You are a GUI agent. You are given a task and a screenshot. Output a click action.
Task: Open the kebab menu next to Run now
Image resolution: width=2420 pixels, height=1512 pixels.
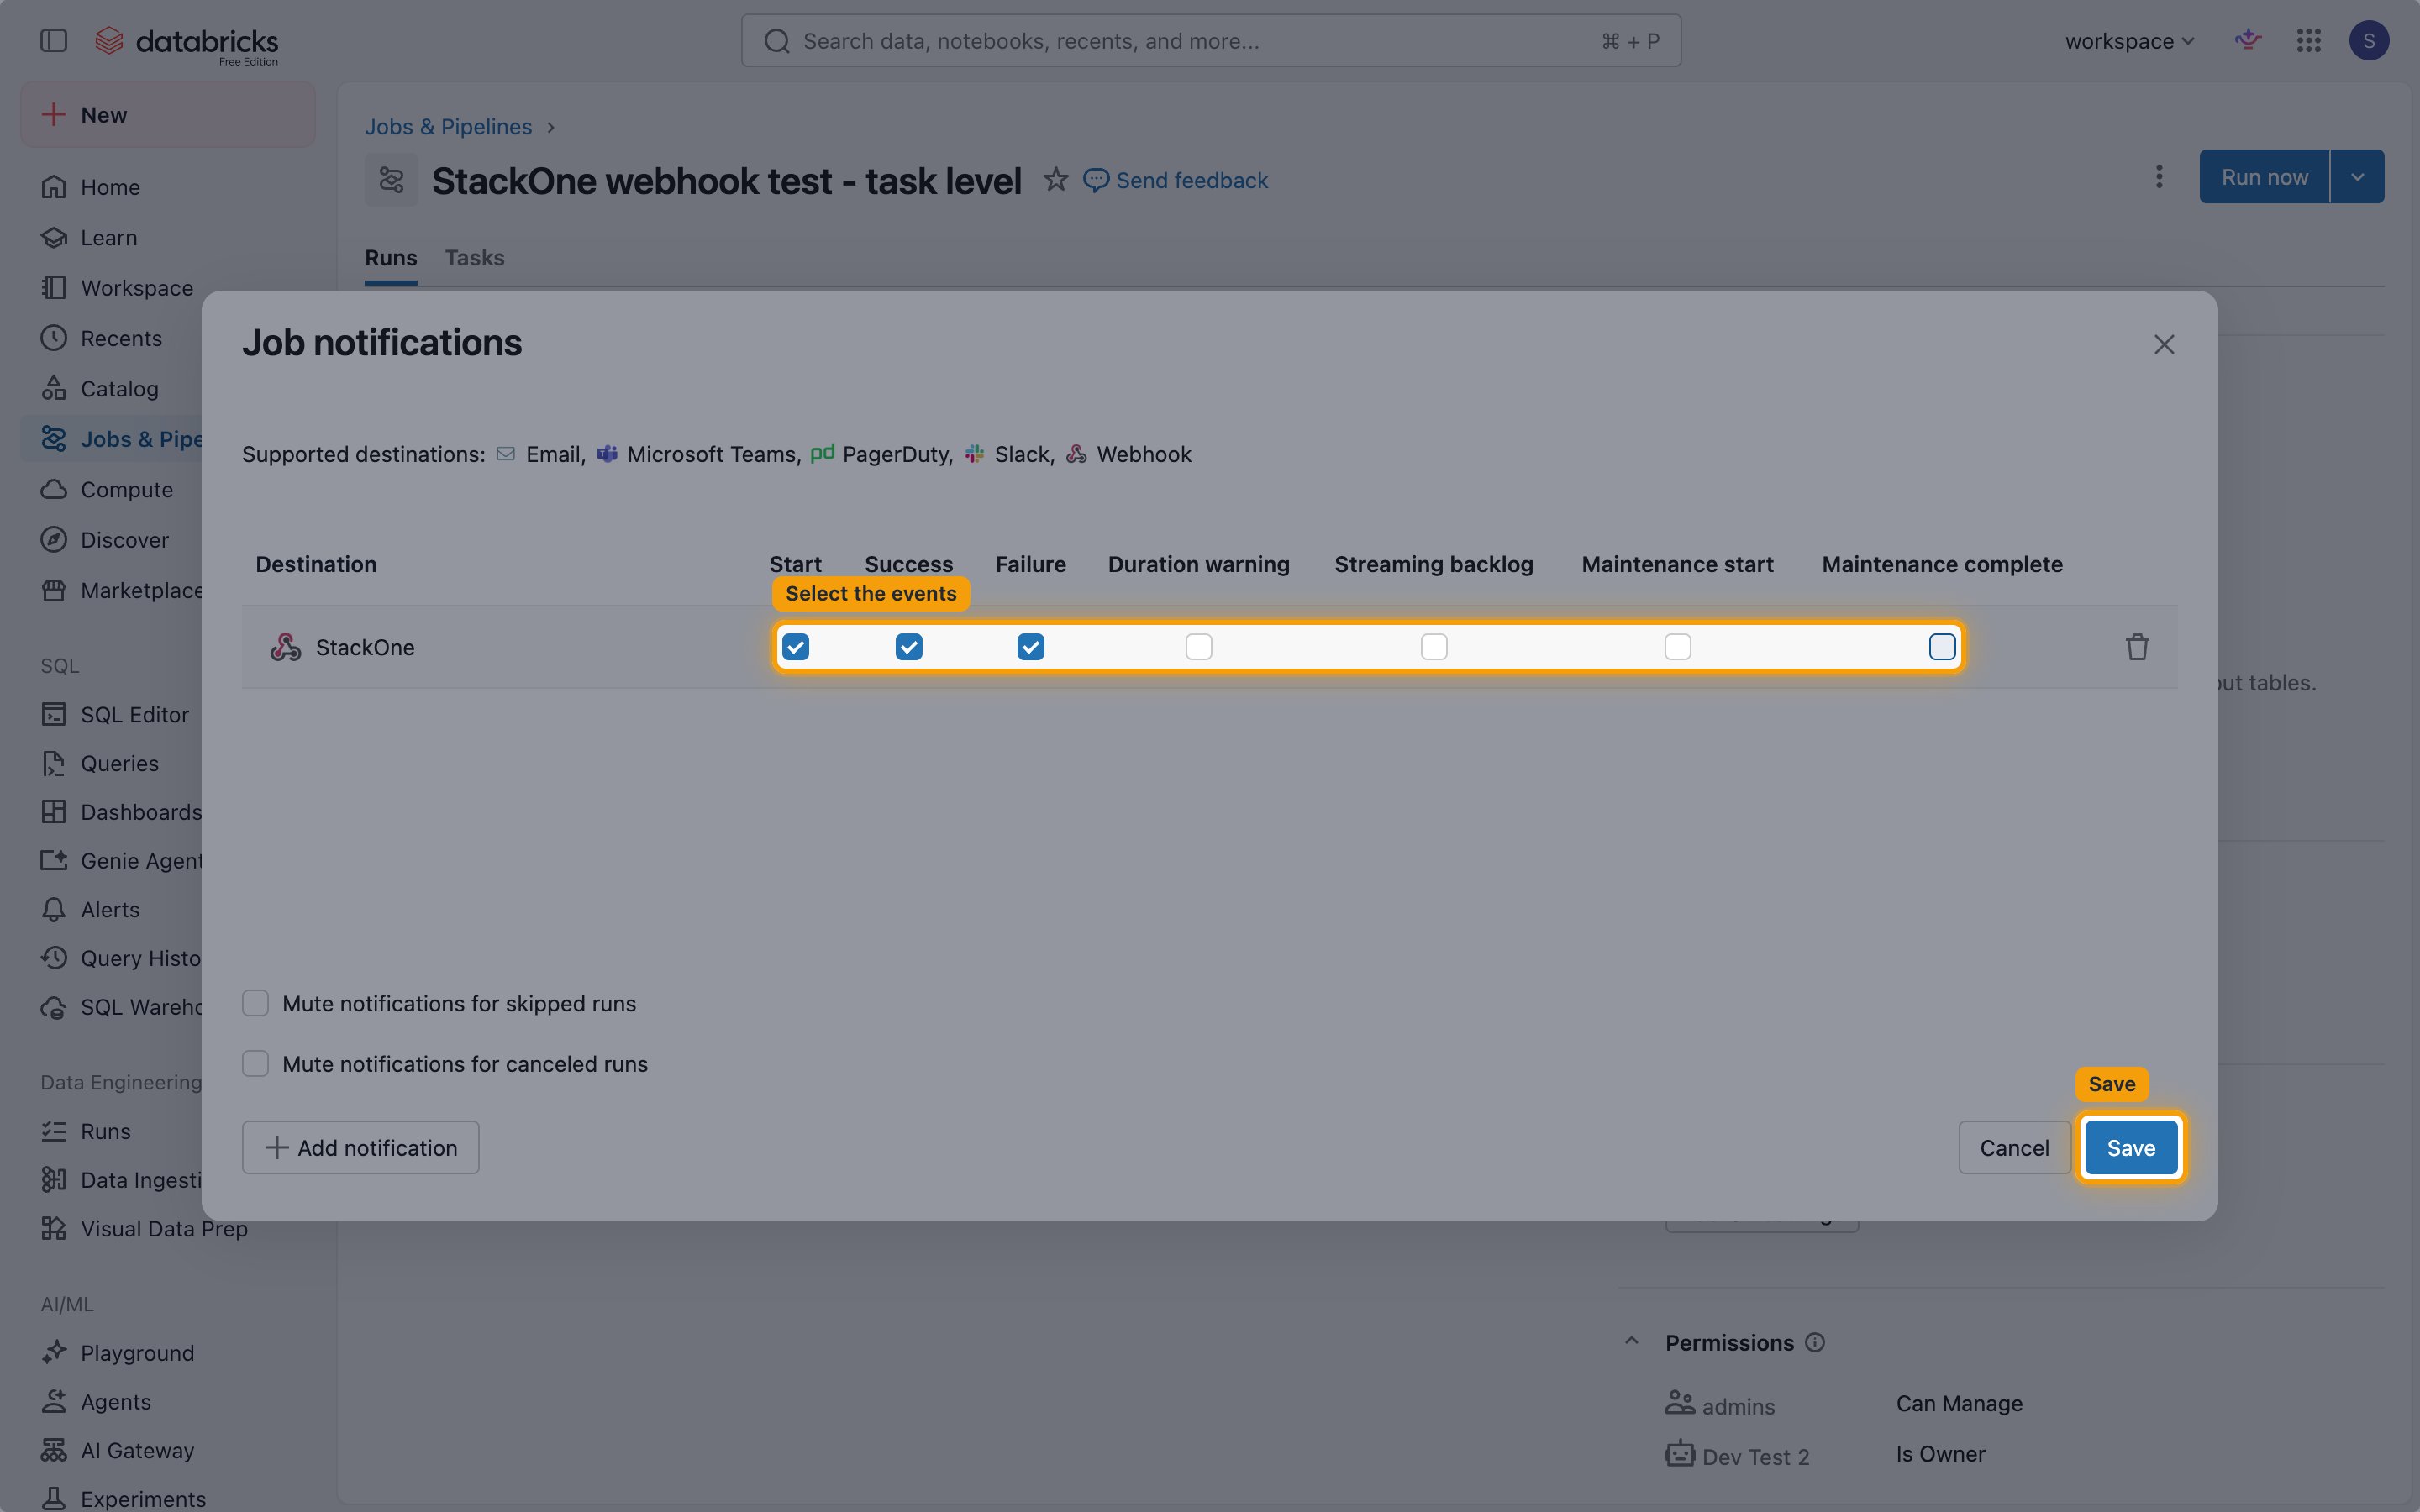point(2159,177)
